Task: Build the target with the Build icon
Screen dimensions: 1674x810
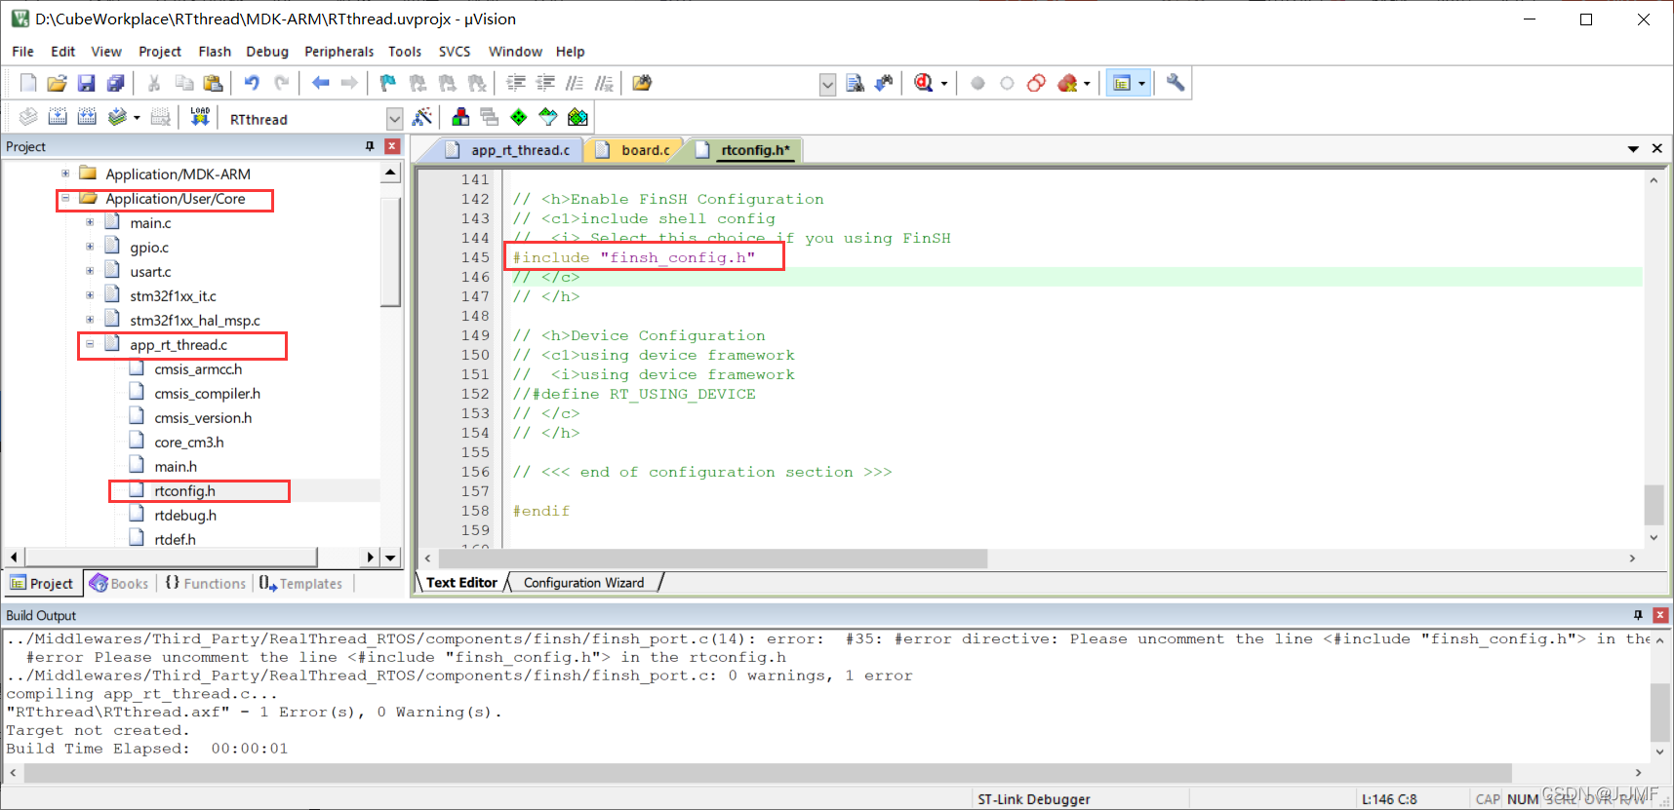Action: click(58, 117)
